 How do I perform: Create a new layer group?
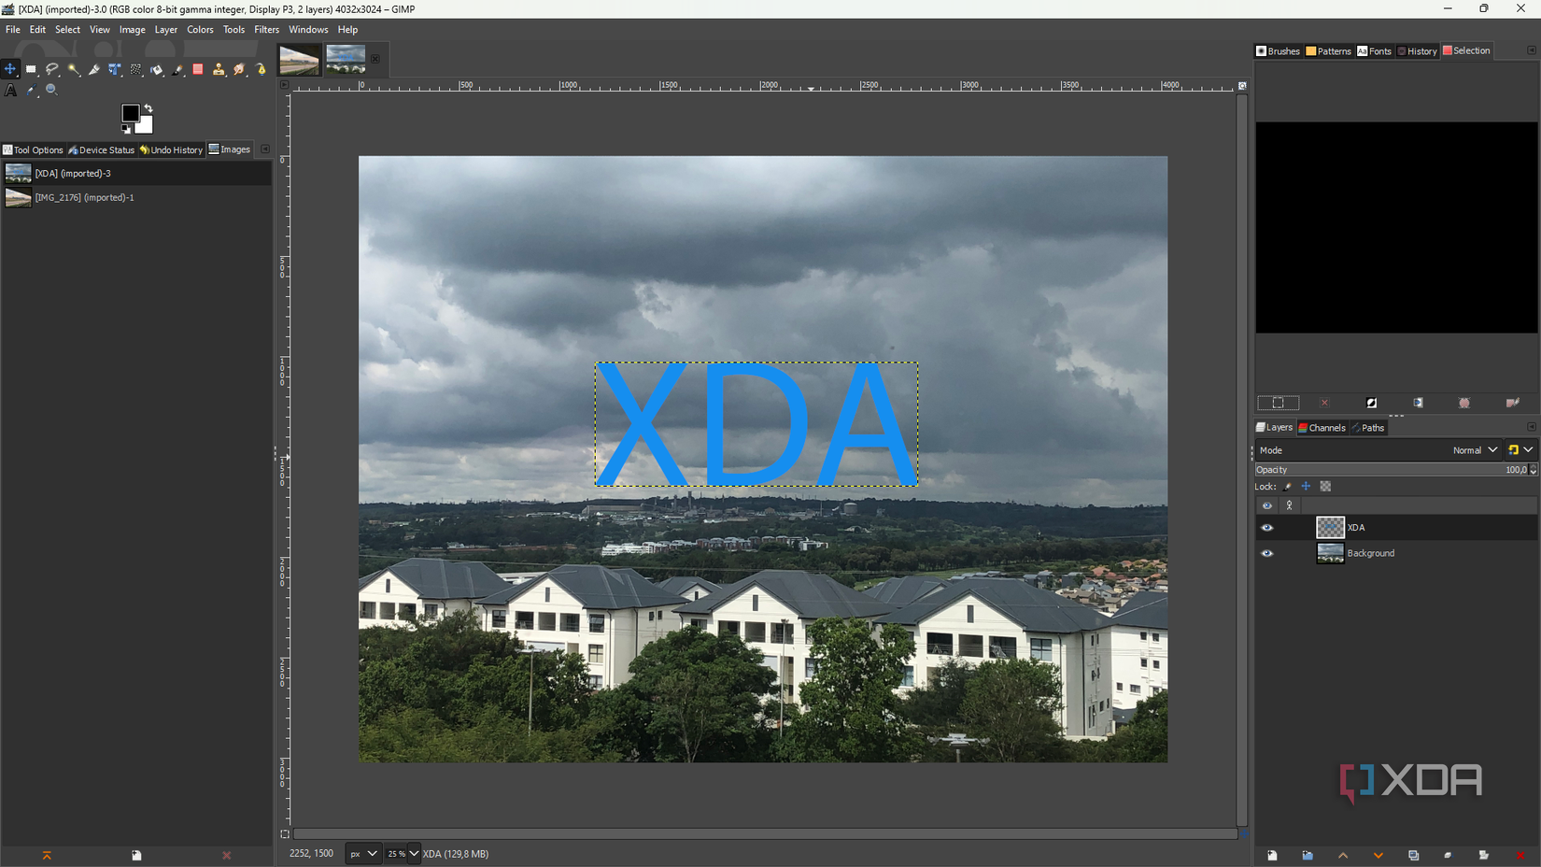(x=1308, y=855)
